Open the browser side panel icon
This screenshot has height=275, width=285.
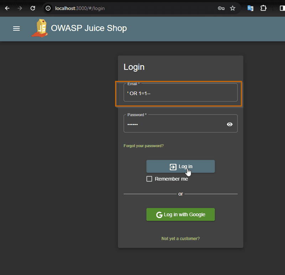(x=282, y=8)
